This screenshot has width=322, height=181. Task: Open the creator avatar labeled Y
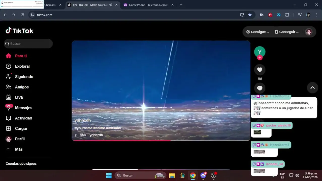click(x=260, y=52)
